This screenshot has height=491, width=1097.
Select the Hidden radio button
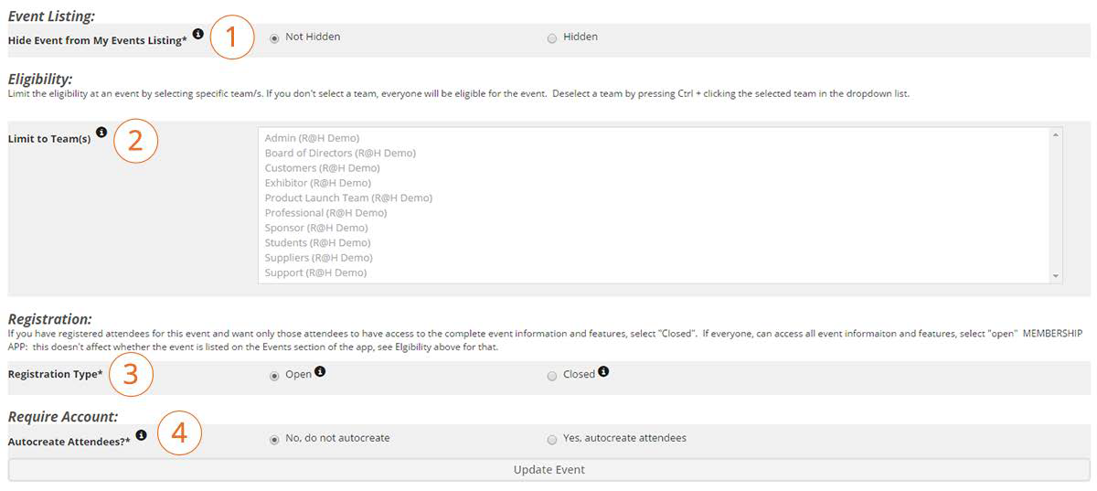tap(551, 38)
